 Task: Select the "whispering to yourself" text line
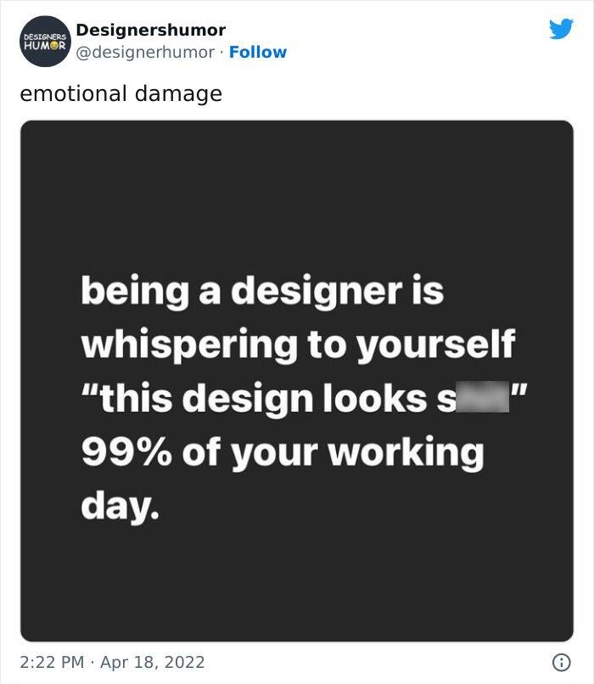pos(298,345)
